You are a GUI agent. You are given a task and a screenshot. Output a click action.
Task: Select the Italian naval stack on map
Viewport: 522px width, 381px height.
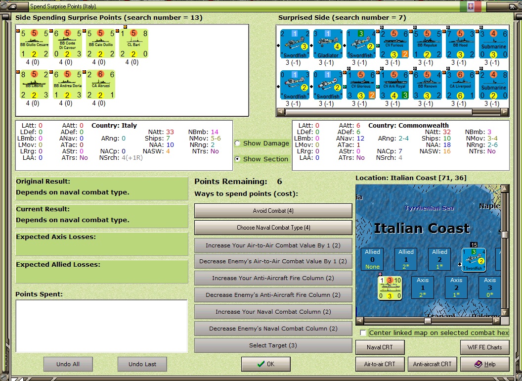390,288
